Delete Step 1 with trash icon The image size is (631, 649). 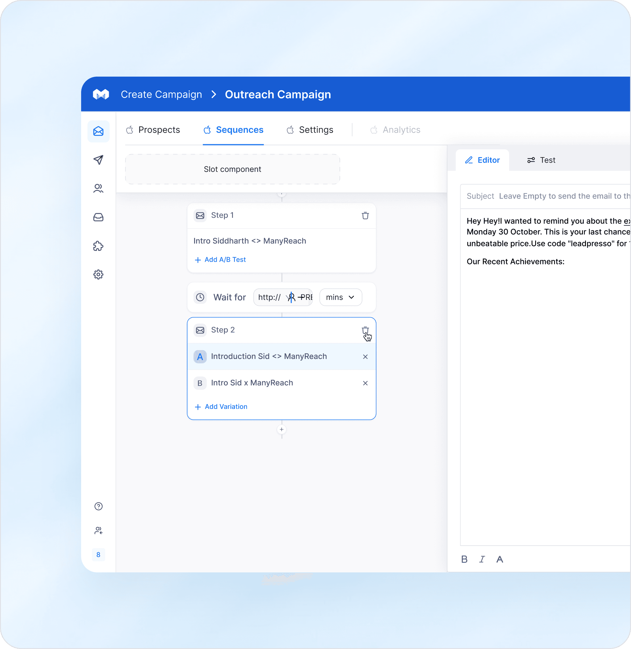[365, 215]
